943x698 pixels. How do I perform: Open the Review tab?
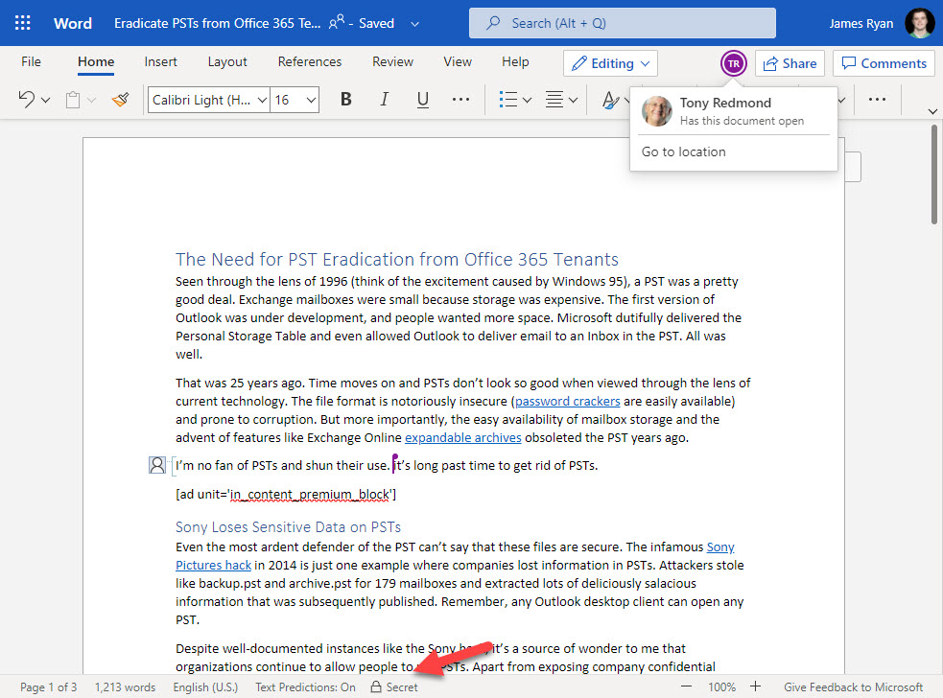[392, 62]
